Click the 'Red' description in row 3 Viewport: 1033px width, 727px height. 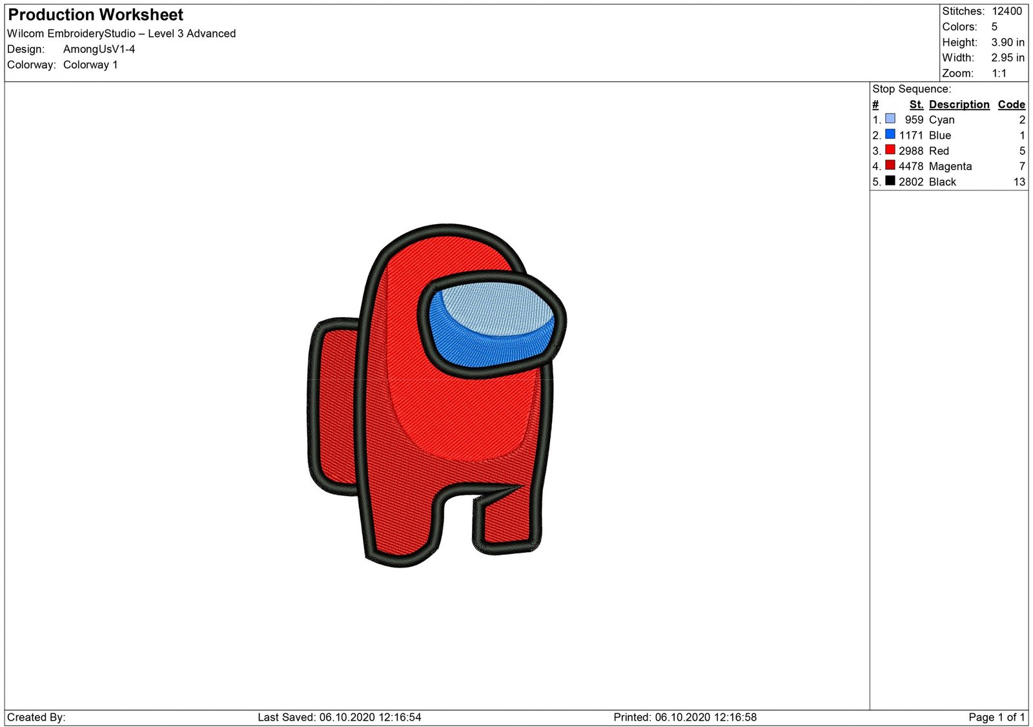tap(939, 151)
